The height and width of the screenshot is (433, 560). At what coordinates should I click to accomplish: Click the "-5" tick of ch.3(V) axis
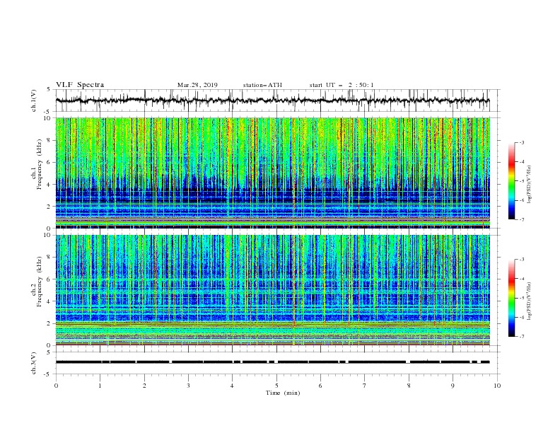click(x=48, y=374)
